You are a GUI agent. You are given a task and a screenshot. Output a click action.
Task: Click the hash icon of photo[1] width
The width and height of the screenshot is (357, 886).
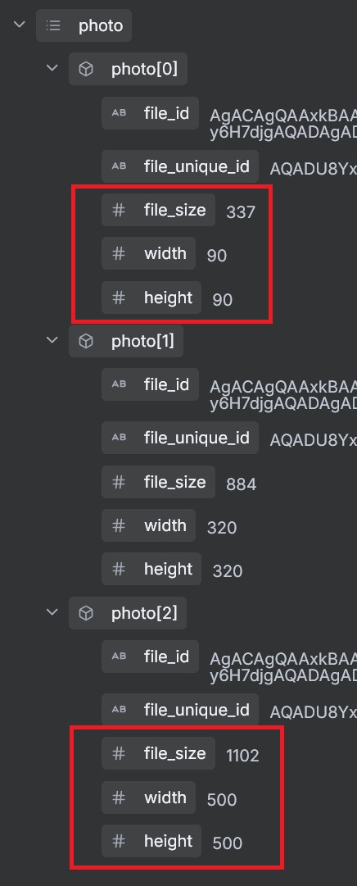(x=119, y=525)
